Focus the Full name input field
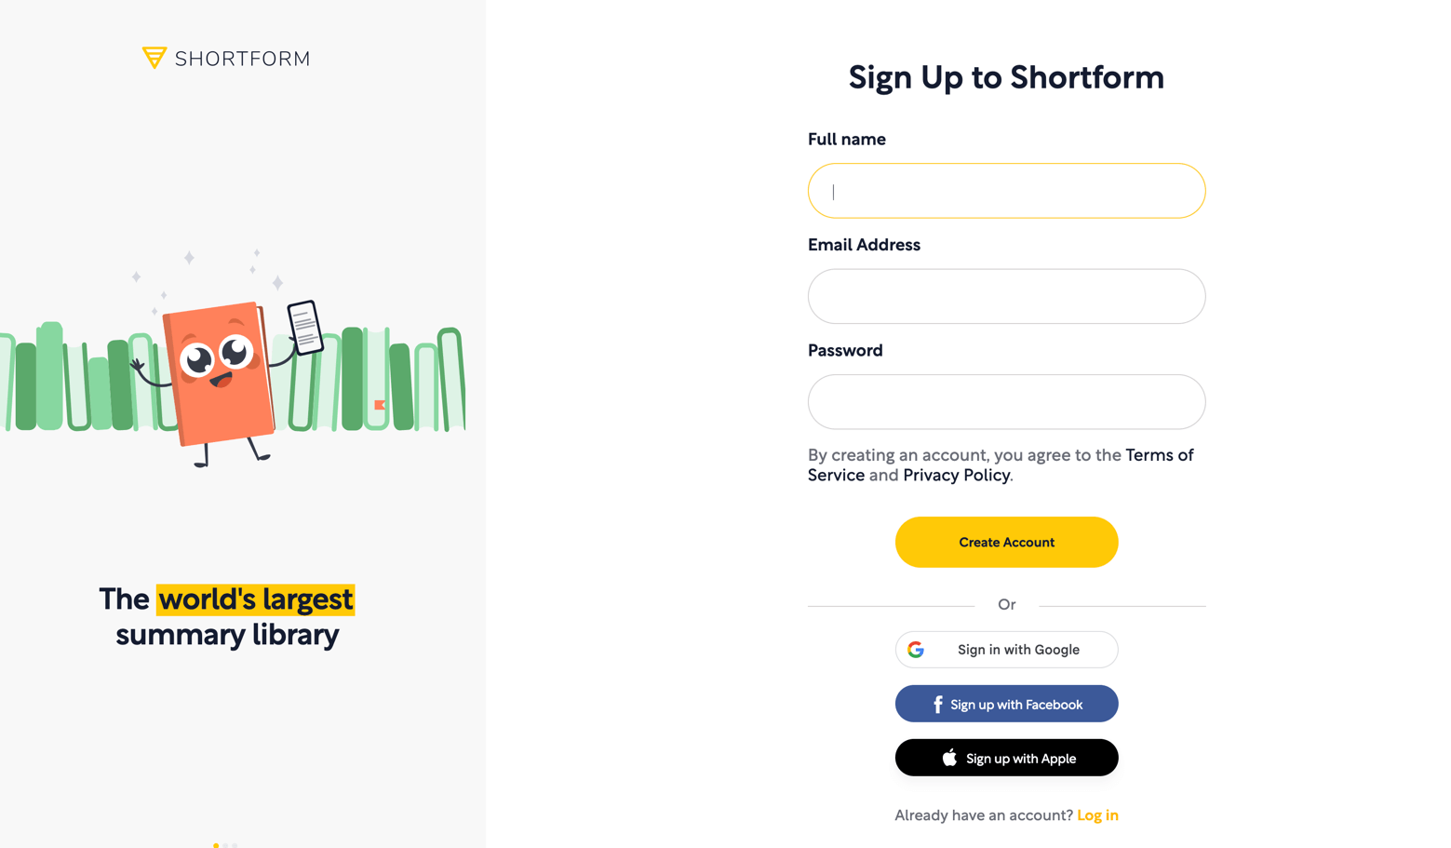Screen dimensions: 1451x848 coord(1006,191)
